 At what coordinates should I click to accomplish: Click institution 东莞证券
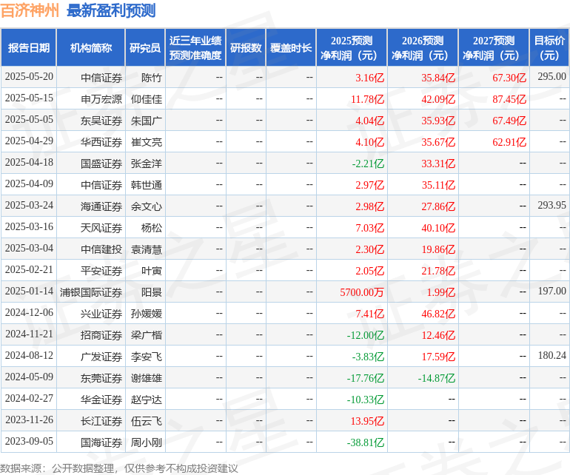[101, 378]
